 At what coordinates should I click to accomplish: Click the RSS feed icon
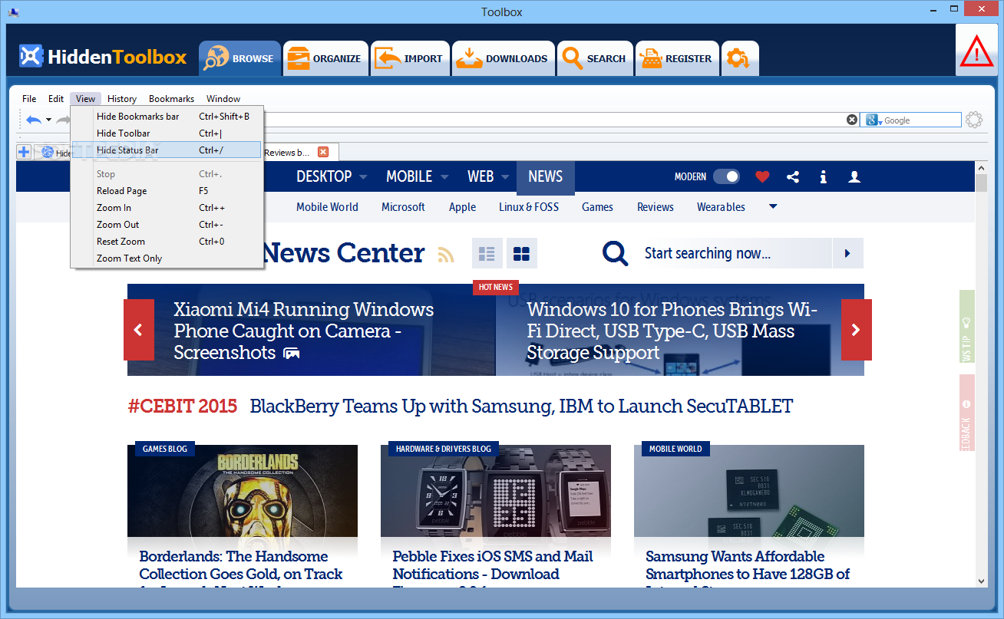[x=446, y=254]
